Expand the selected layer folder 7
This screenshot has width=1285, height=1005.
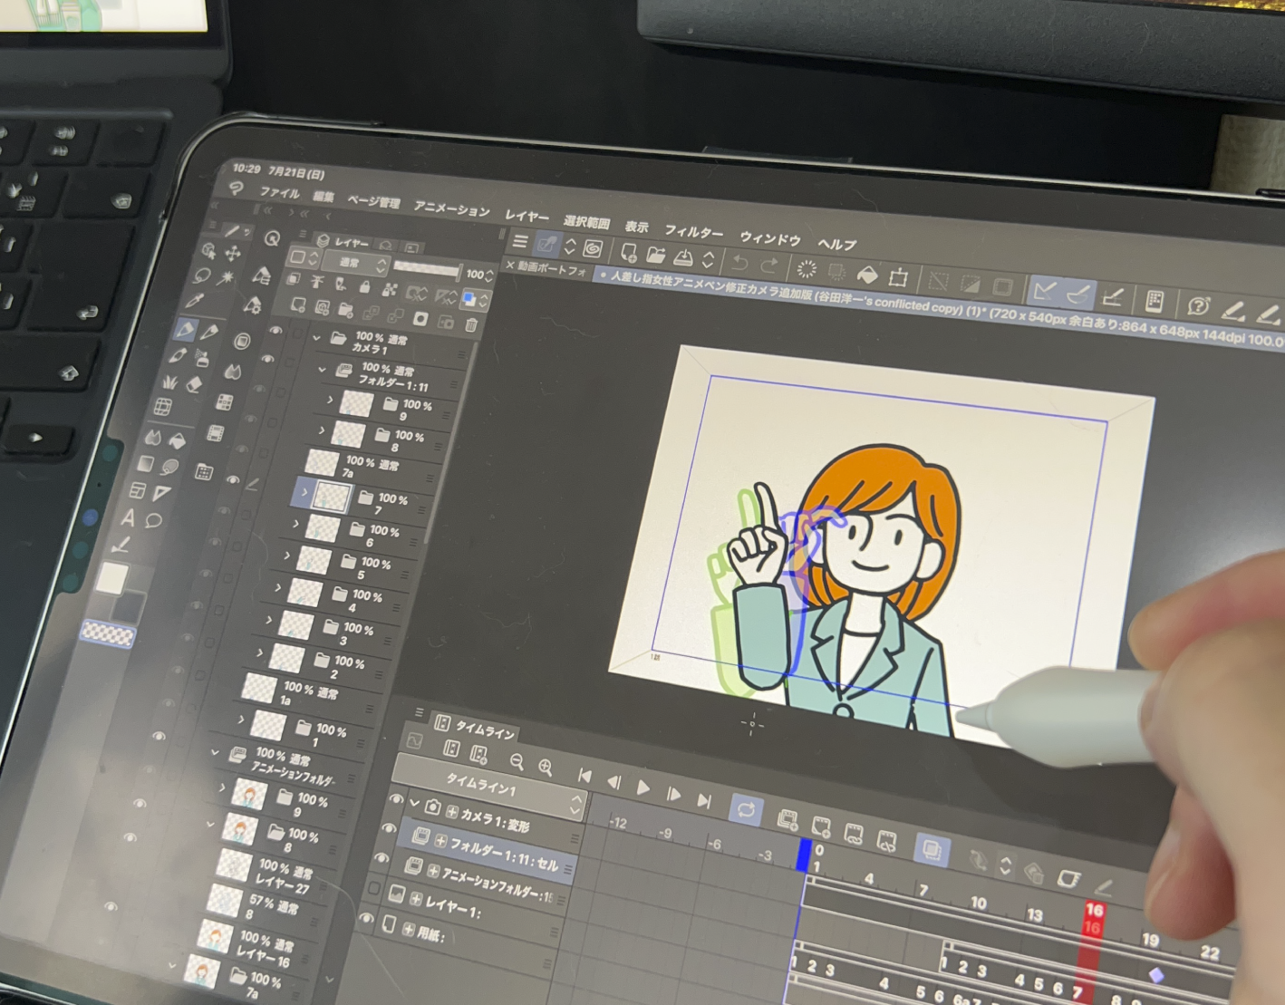coord(304,493)
